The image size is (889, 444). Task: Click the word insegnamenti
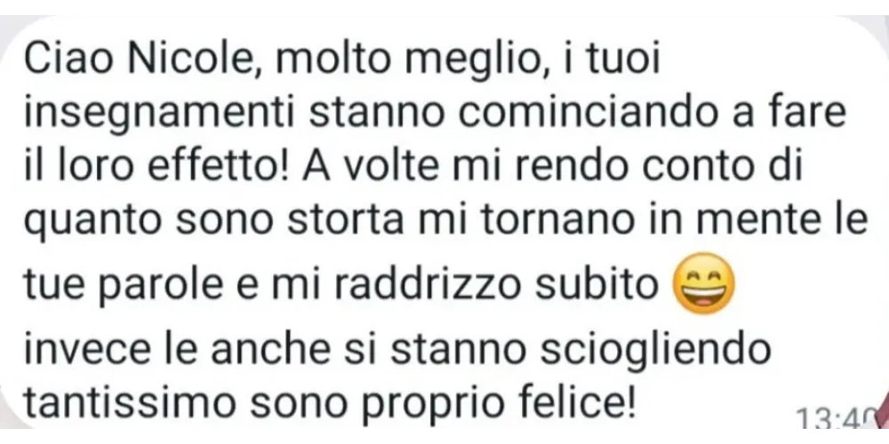point(158,114)
